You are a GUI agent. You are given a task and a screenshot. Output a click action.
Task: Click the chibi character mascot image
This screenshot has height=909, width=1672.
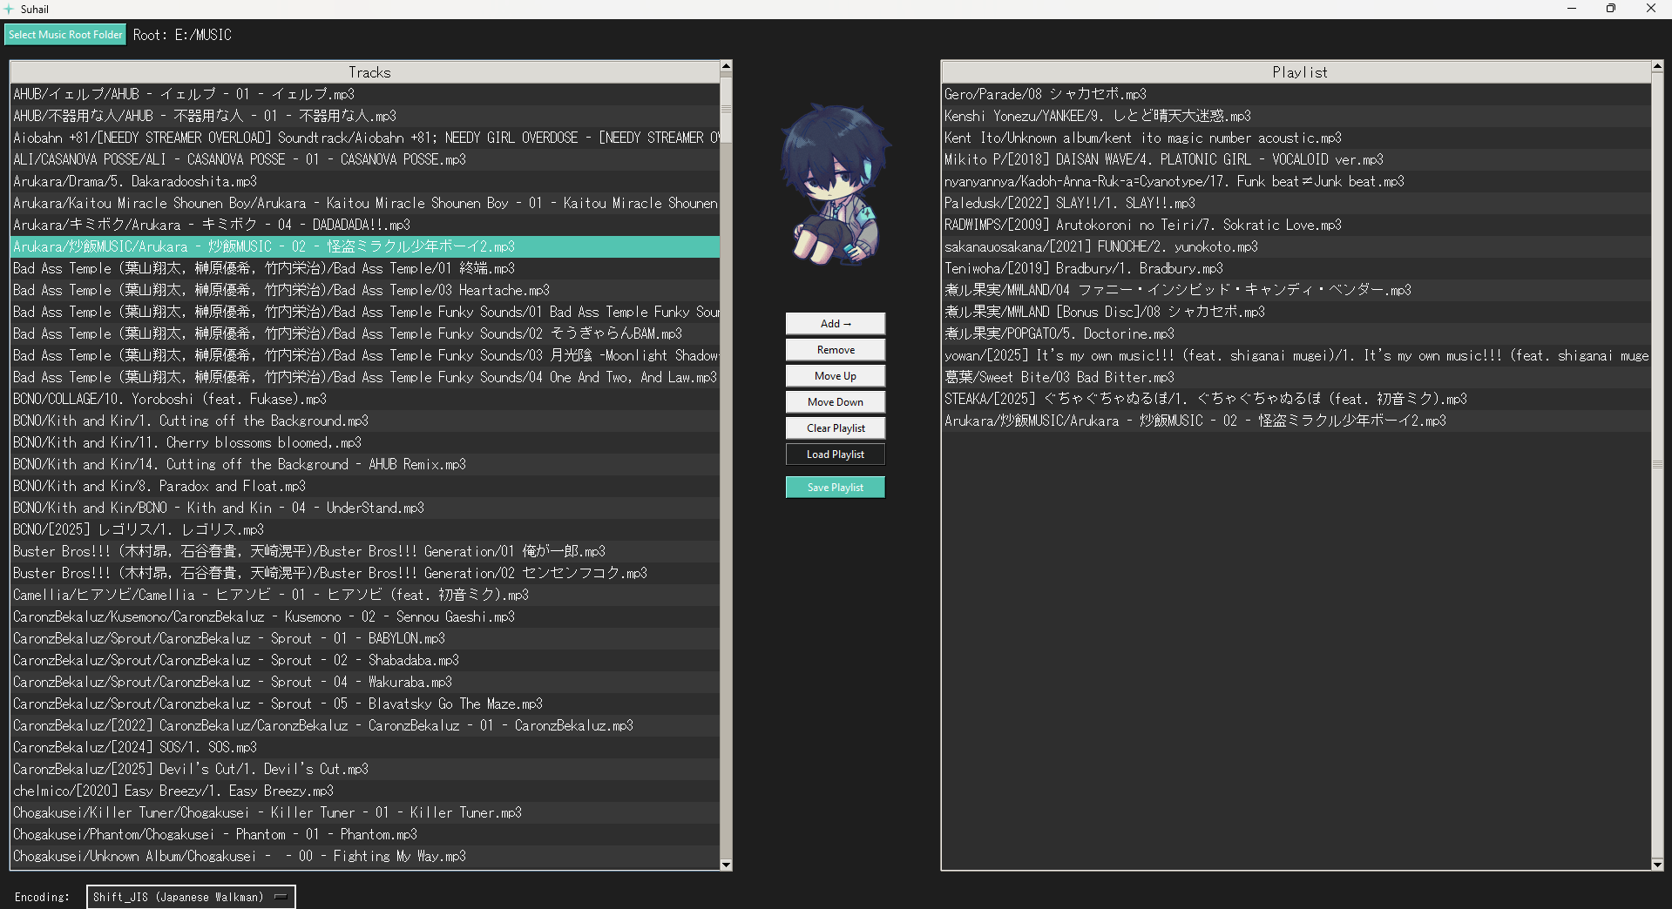(835, 185)
